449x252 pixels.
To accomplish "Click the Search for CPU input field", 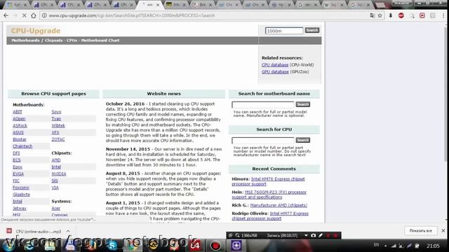I will pyautogui.click(x=263, y=140).
